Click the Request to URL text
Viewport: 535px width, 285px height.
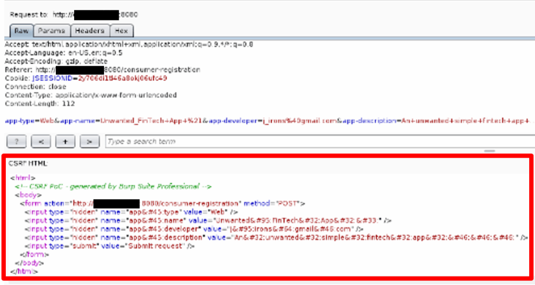(74, 15)
